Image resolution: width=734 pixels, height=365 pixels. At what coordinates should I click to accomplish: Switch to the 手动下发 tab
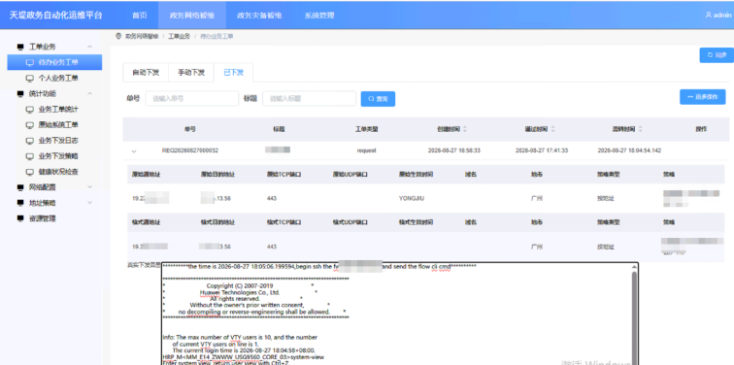coord(191,73)
